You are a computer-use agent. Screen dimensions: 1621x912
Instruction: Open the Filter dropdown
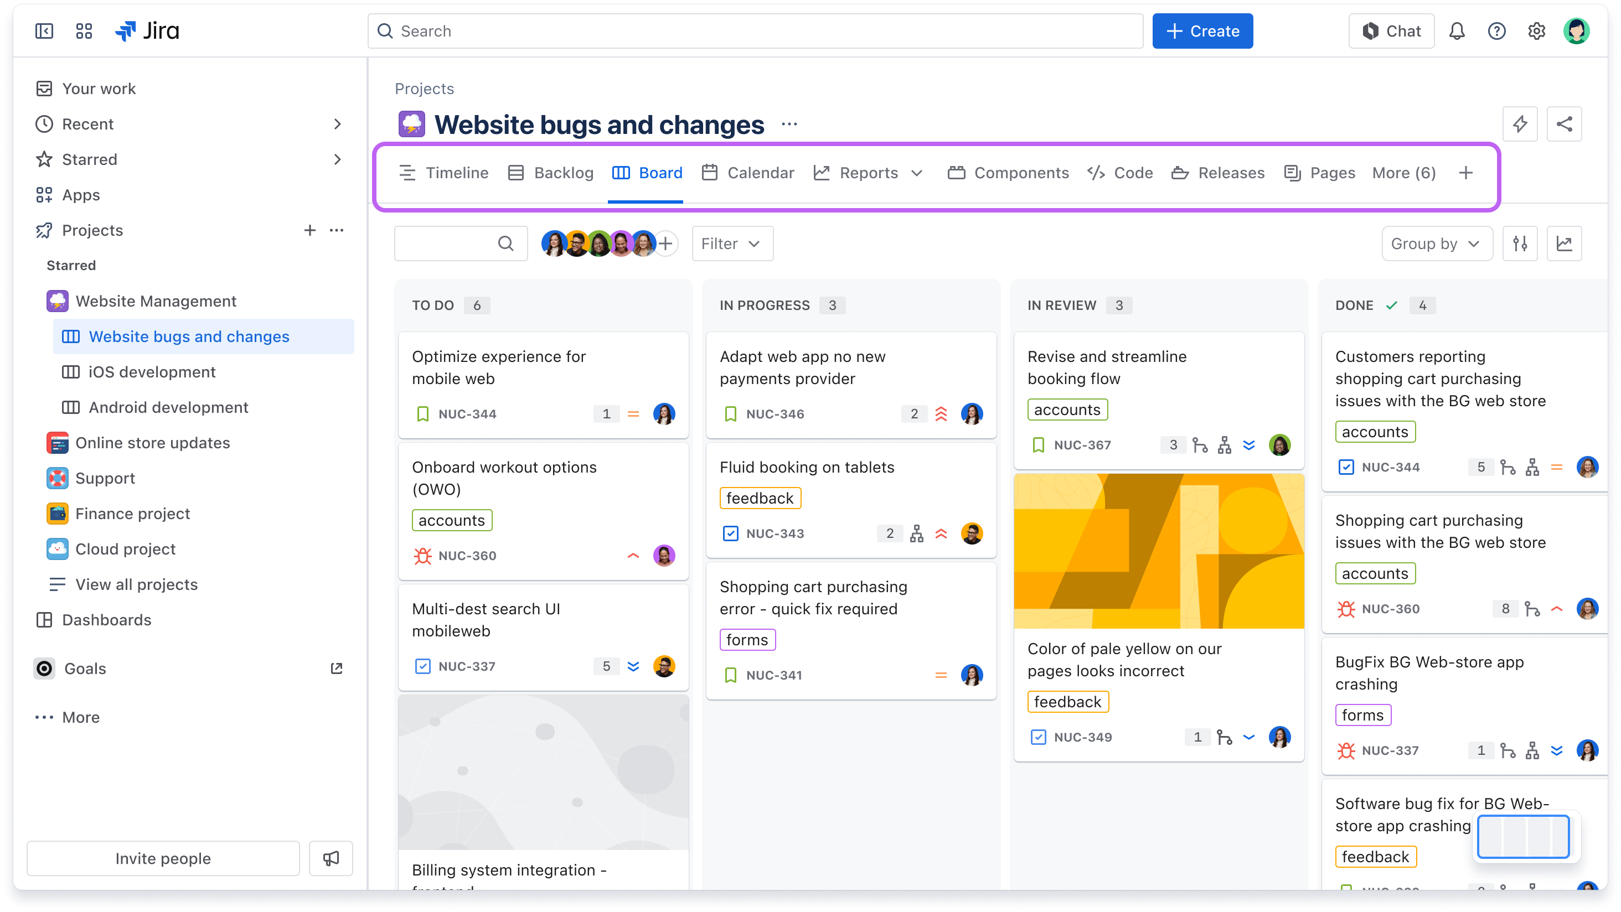coord(730,244)
